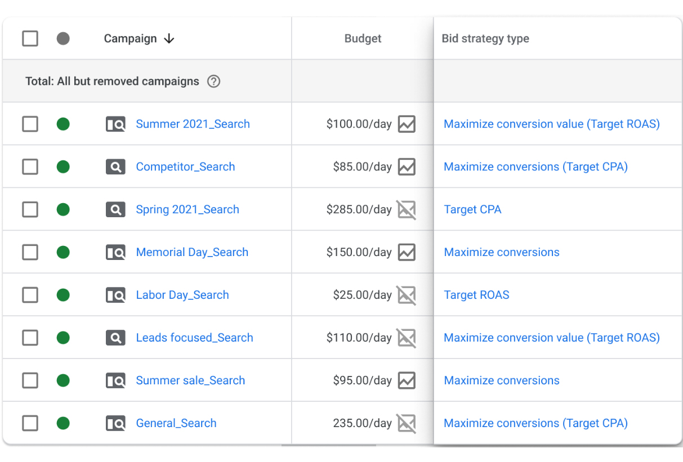
Task: Click the Bid strategy type column header
Action: pyautogui.click(x=485, y=39)
